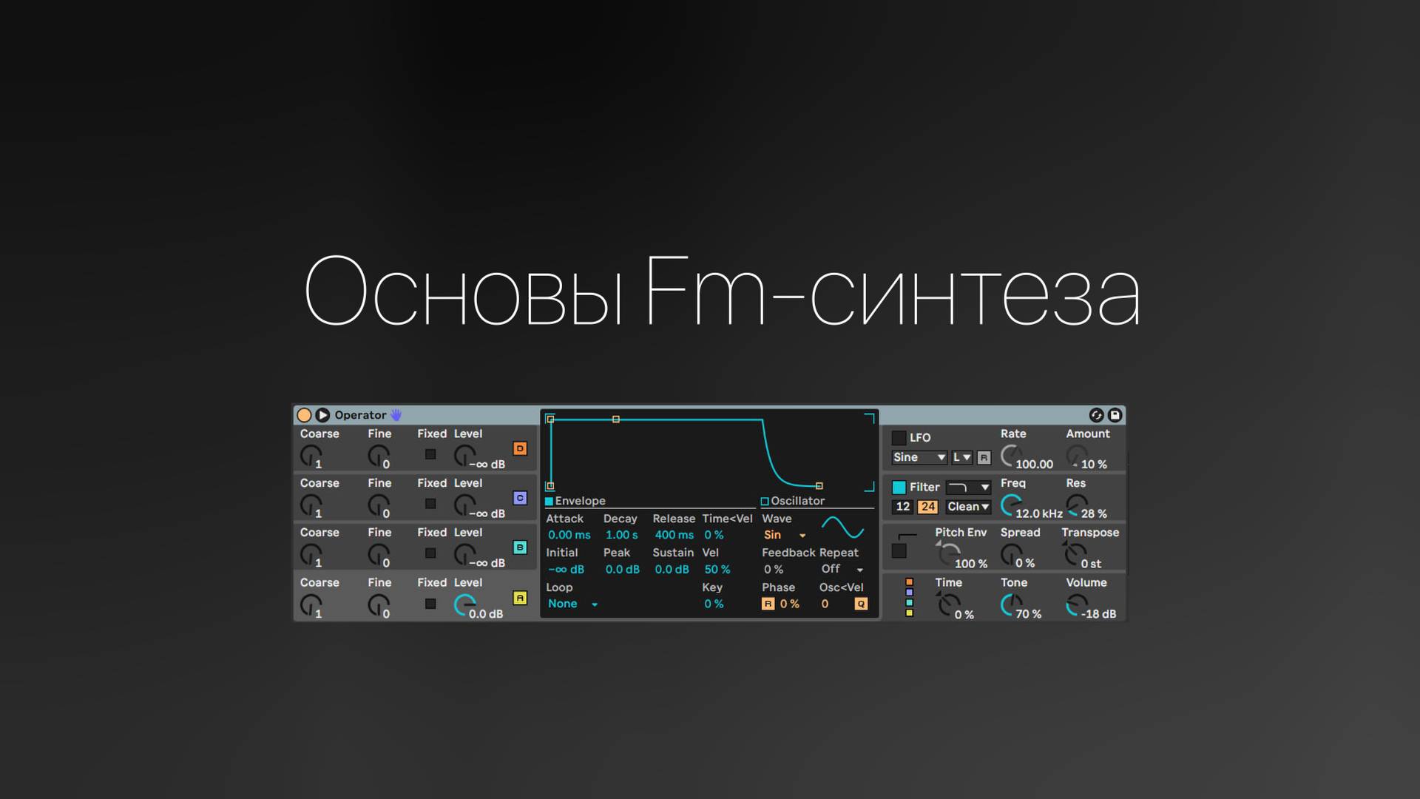Click the blue hand icon by Operator
The width and height of the screenshot is (1420, 799).
[x=396, y=415]
